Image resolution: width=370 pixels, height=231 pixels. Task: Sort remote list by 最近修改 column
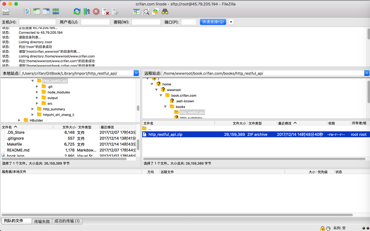301,123
